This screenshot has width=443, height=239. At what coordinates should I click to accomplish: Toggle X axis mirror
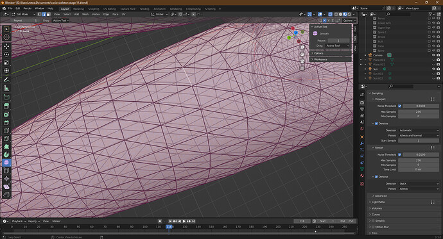pyautogui.click(x=325, y=21)
